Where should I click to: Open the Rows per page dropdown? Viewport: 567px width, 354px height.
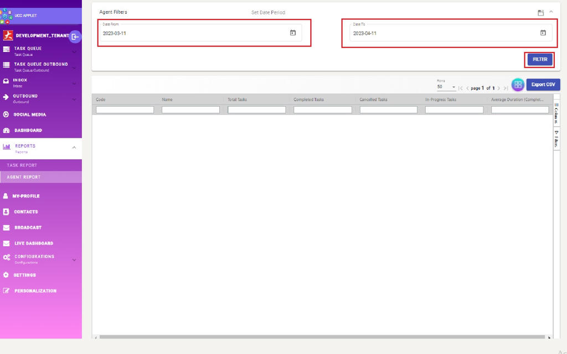tap(446, 87)
